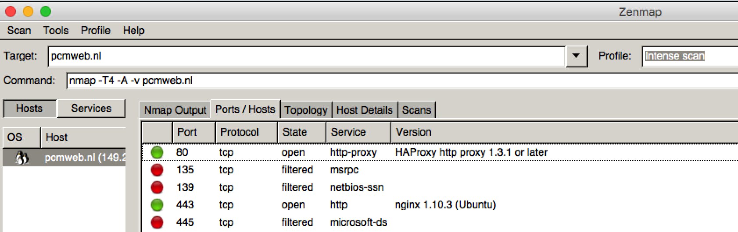The image size is (738, 232).
Task: Click the netbios-ssn service cell
Action: [357, 187]
